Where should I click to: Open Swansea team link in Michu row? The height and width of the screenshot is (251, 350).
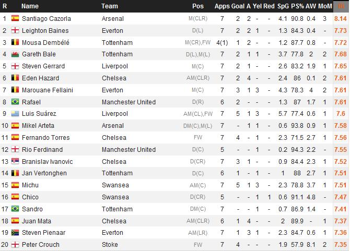tap(115, 185)
